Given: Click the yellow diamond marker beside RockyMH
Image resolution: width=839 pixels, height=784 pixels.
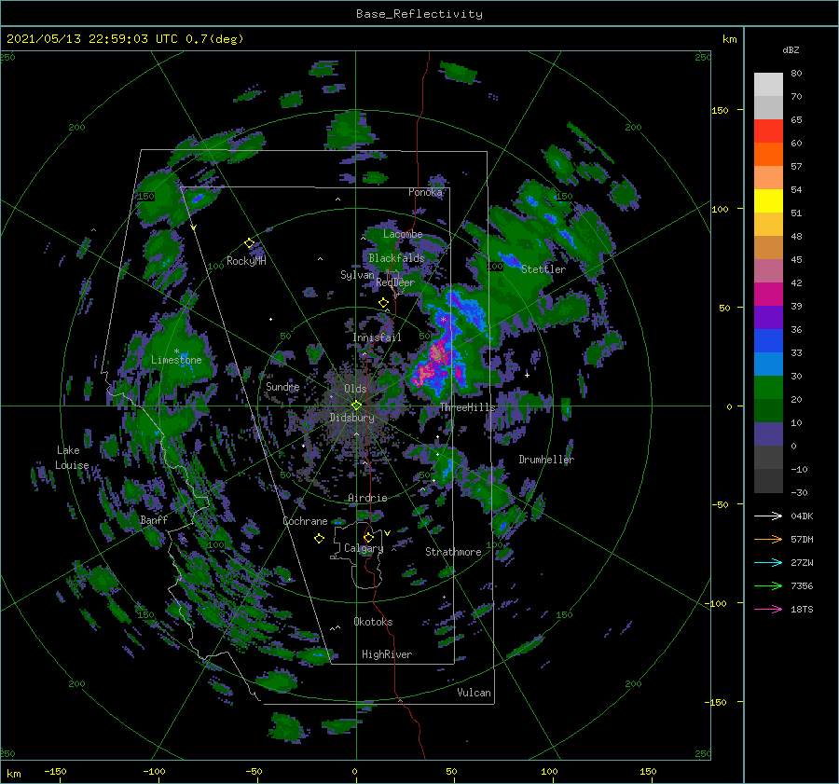Looking at the screenshot, I should (249, 243).
